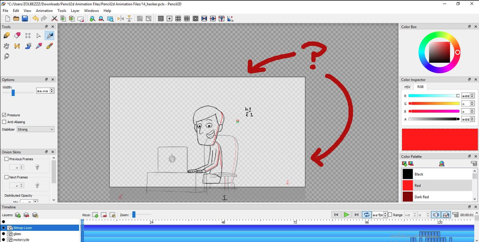Viewport: 479px width, 242px height.
Task: Click the Cut scissors icon
Action: point(54,19)
